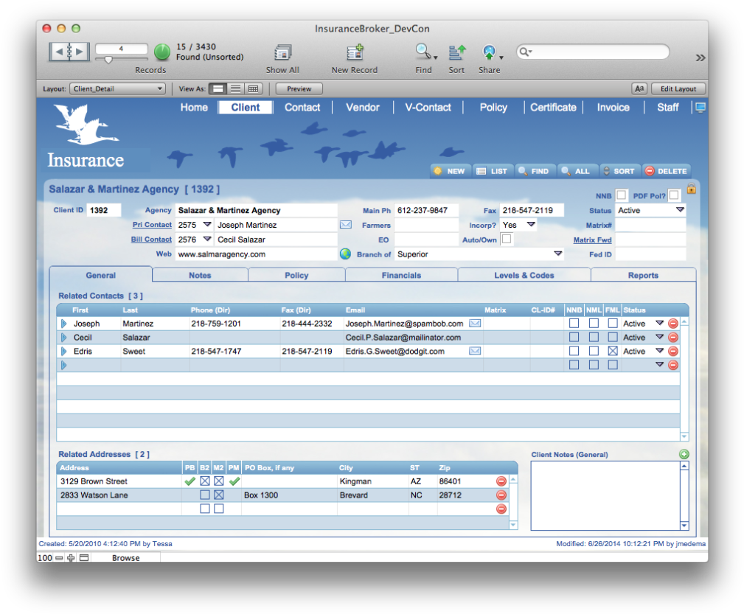Expand the Bill Contact ID dropdown
Screen dimensions: 744x614
click(x=207, y=239)
